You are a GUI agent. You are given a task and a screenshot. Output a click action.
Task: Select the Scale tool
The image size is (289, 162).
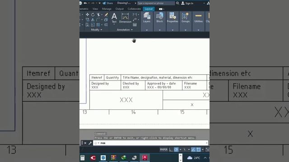93,25
